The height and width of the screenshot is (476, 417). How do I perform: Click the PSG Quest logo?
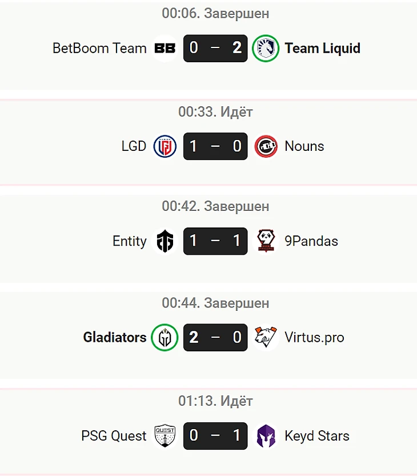165,436
